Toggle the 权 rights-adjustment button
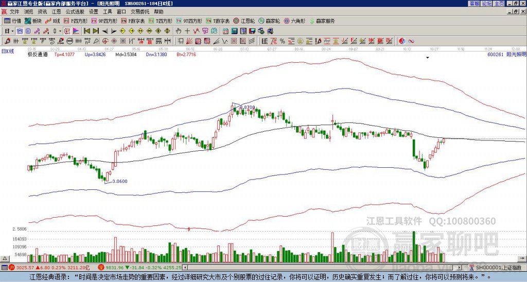This screenshot has height=282, width=527. pos(67,31)
